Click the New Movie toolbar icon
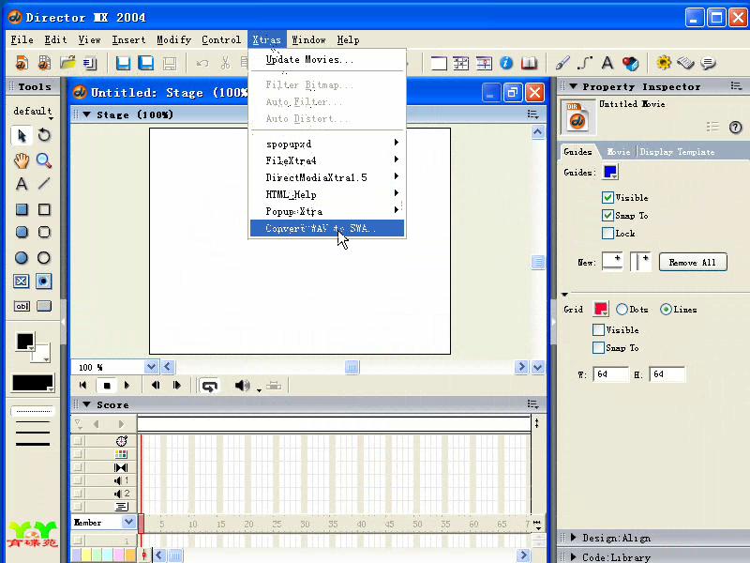 (x=22, y=63)
